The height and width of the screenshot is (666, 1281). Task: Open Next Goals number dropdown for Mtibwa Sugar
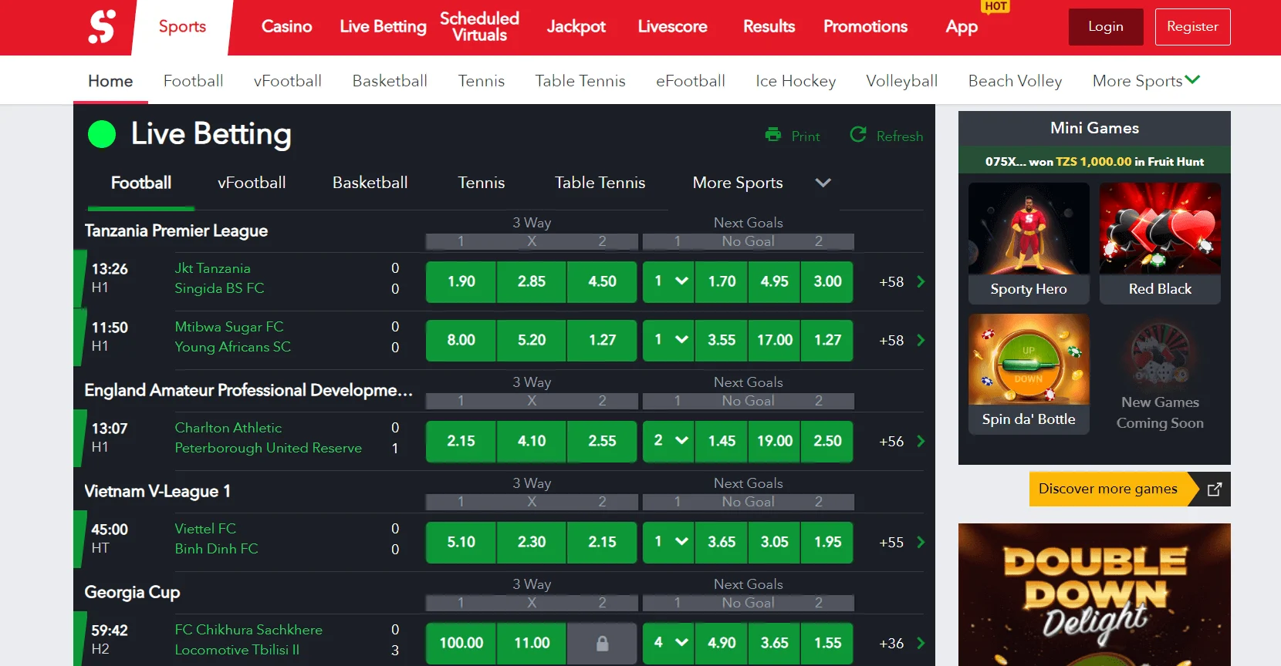(x=669, y=340)
